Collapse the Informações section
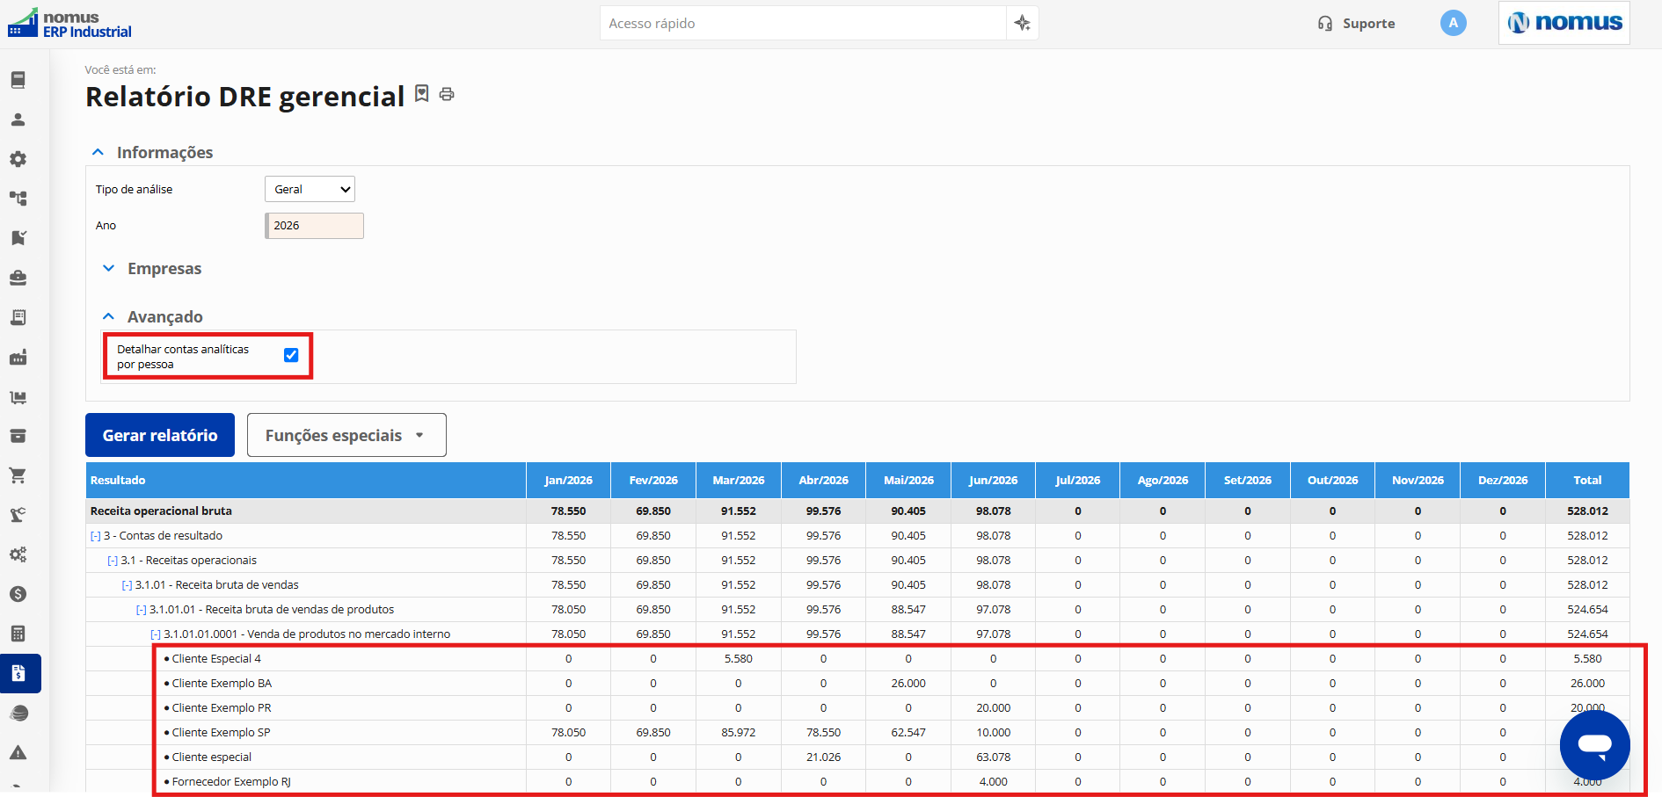Image resolution: width=1662 pixels, height=797 pixels. coord(153,153)
